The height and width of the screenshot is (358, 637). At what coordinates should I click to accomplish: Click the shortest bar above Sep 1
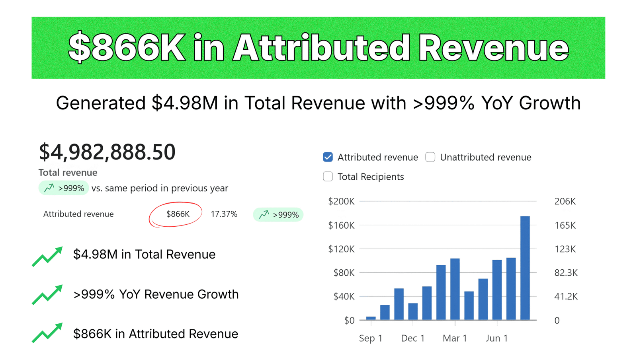point(371,318)
